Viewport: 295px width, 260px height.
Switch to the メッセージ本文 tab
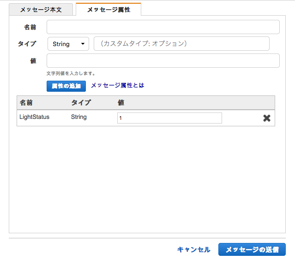pyautogui.click(x=41, y=9)
